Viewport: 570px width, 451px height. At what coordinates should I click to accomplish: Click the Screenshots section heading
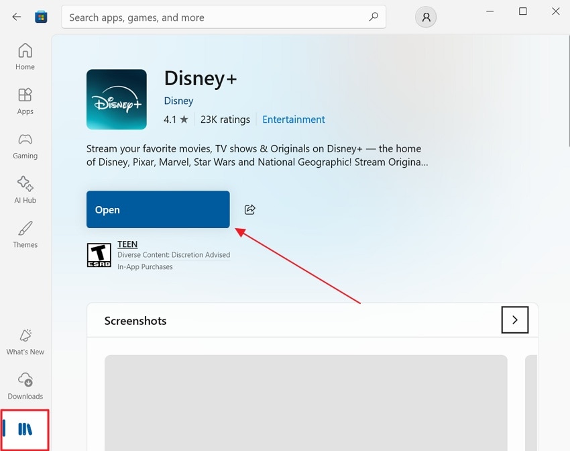(x=135, y=321)
